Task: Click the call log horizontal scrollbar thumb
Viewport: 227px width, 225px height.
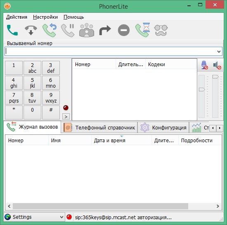Action: (100, 206)
